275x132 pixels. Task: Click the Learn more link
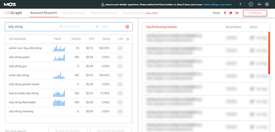(x=225, y=5)
